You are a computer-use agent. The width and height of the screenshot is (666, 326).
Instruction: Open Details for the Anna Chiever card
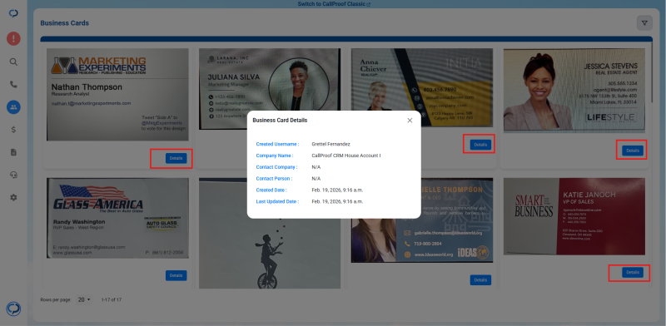[480, 145]
